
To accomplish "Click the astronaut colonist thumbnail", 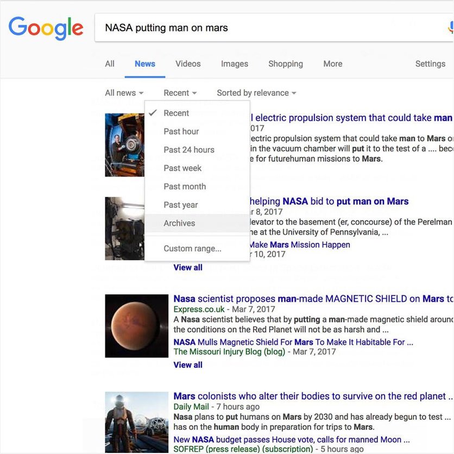I will tap(137, 423).
